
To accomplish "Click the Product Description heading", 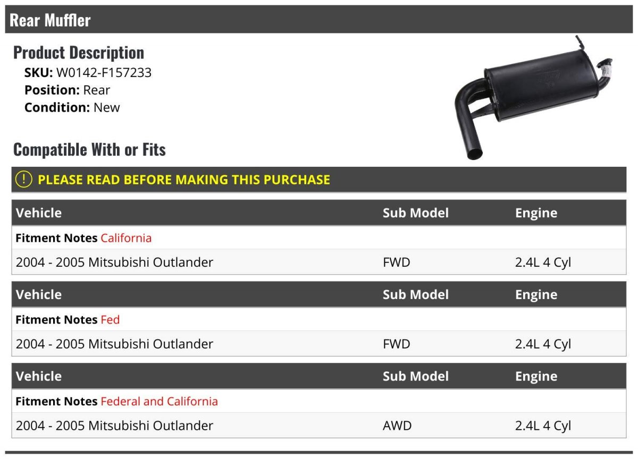I will [x=79, y=53].
